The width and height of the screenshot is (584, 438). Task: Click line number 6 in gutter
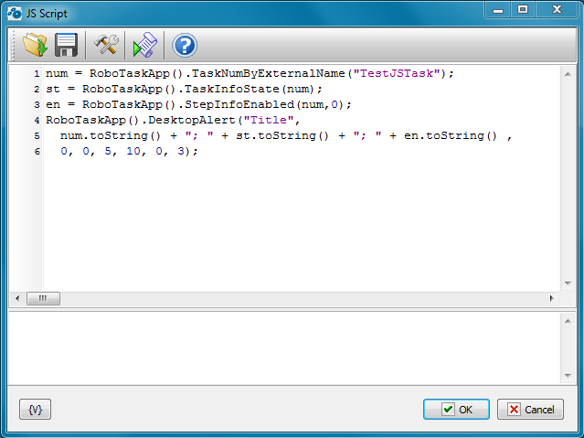tap(37, 152)
